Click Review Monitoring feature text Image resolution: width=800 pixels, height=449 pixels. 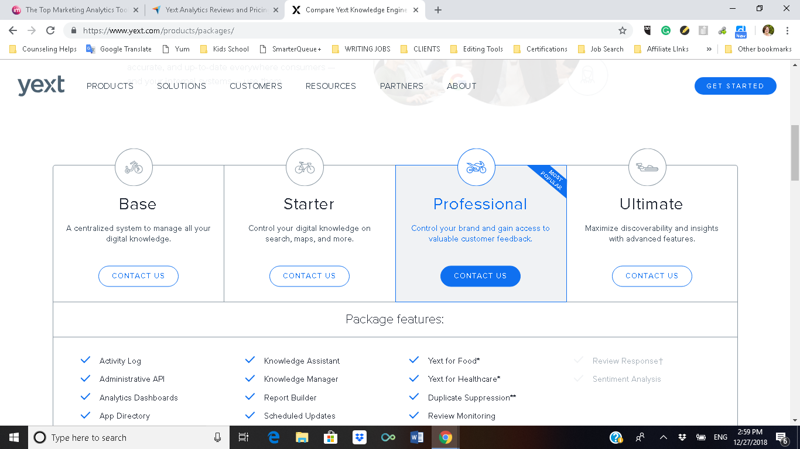[461, 416]
